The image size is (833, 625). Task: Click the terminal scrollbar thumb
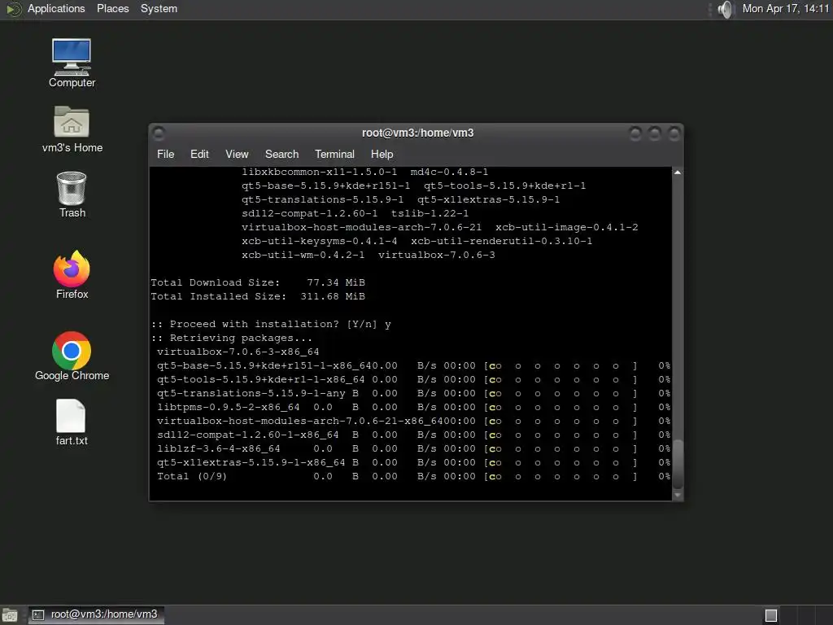678,464
